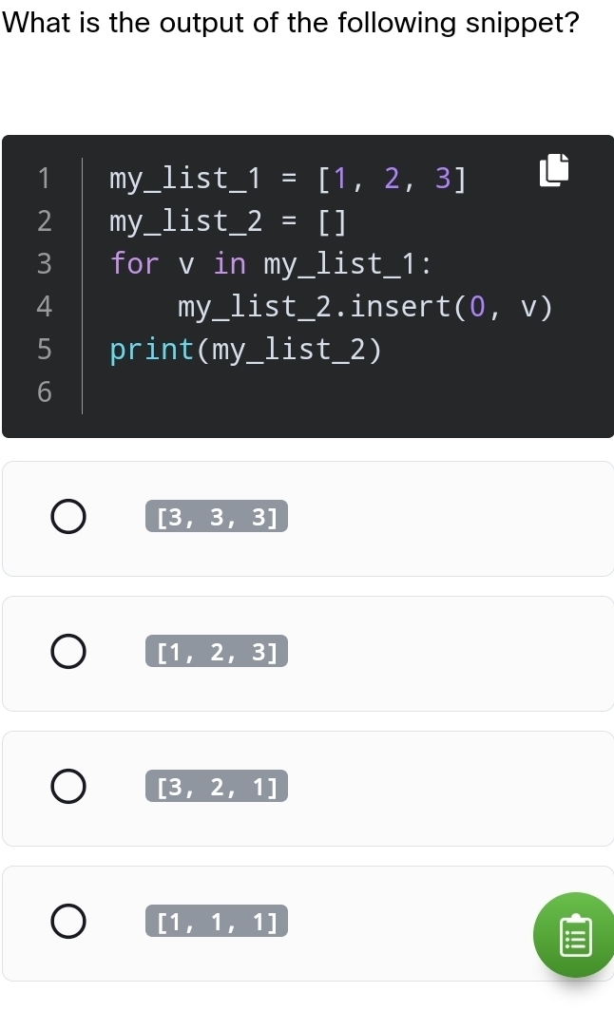
Task: Click the question heading text
Action: (291, 23)
